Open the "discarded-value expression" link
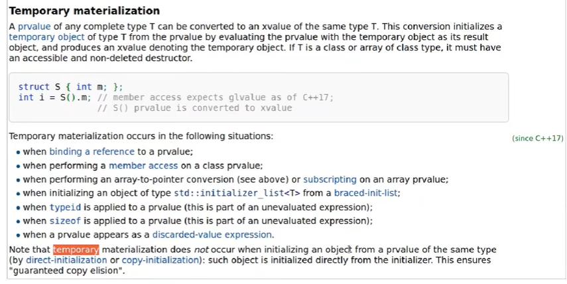567x284 pixels. 212,235
